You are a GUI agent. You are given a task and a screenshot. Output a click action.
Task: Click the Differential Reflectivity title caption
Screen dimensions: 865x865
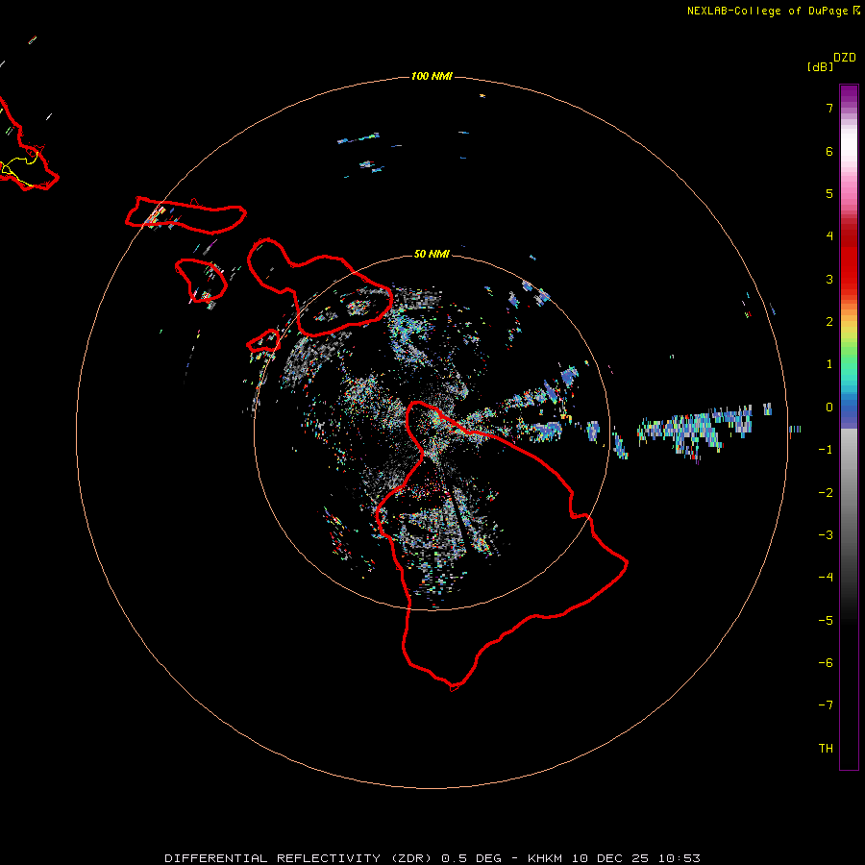coord(432,858)
